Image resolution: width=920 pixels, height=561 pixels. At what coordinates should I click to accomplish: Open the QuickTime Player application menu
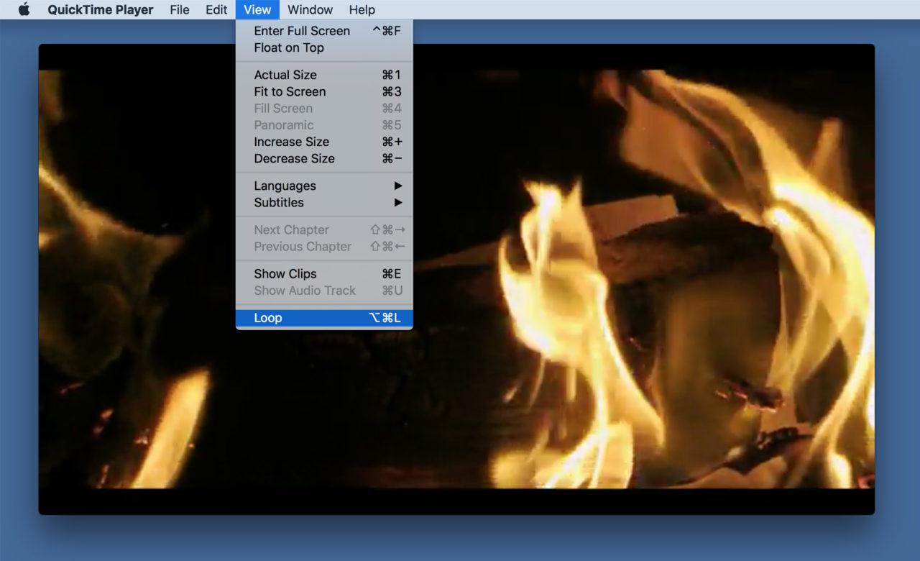pyautogui.click(x=101, y=9)
